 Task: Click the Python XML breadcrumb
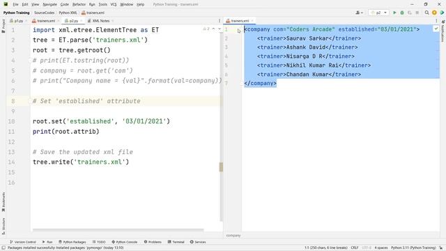coord(68,13)
